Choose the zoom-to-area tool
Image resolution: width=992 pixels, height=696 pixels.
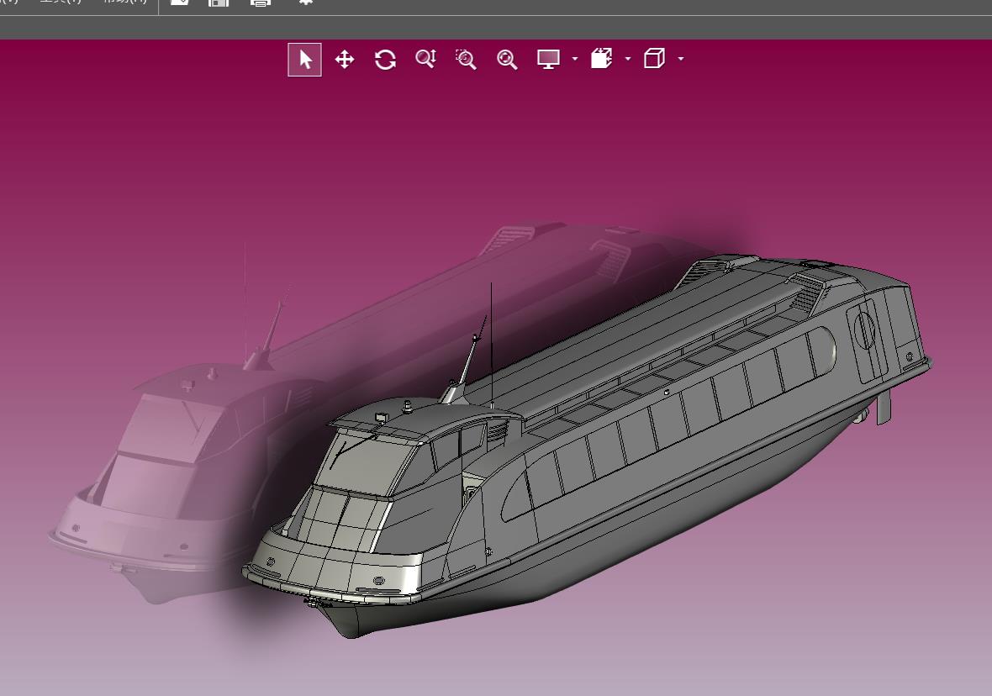[x=467, y=60]
